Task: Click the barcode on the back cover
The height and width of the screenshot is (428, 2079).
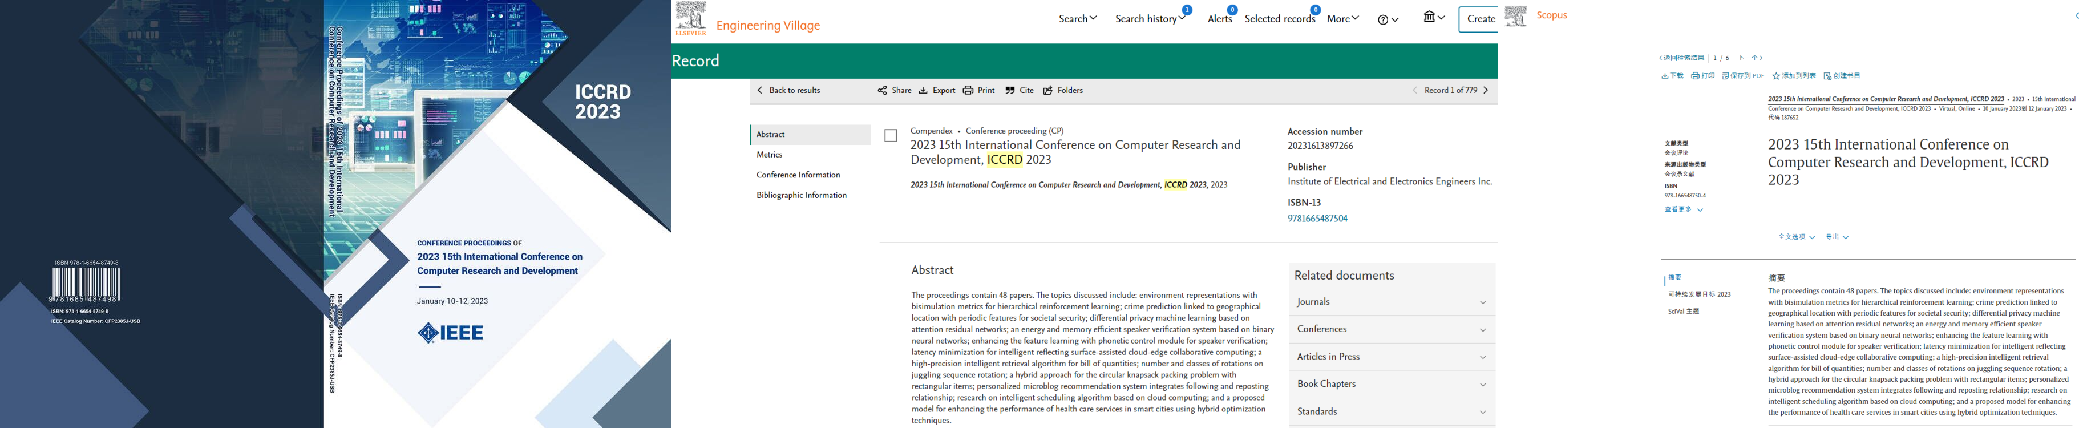Action: [x=86, y=284]
